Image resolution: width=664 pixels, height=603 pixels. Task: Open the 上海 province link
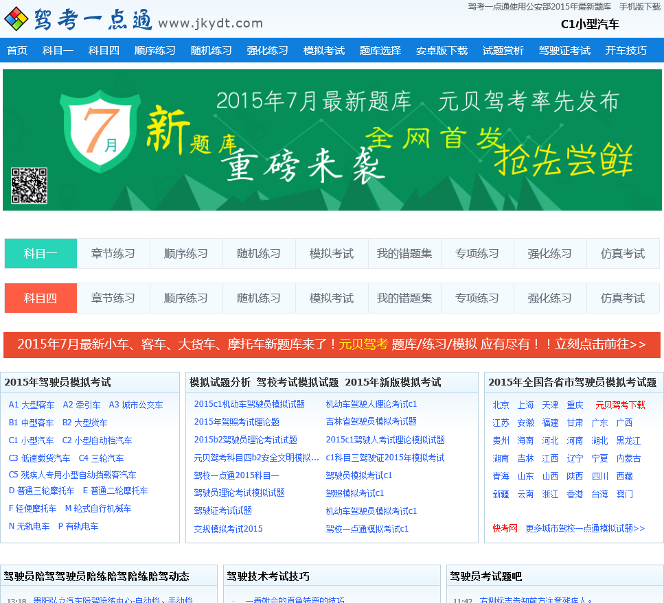coord(525,405)
